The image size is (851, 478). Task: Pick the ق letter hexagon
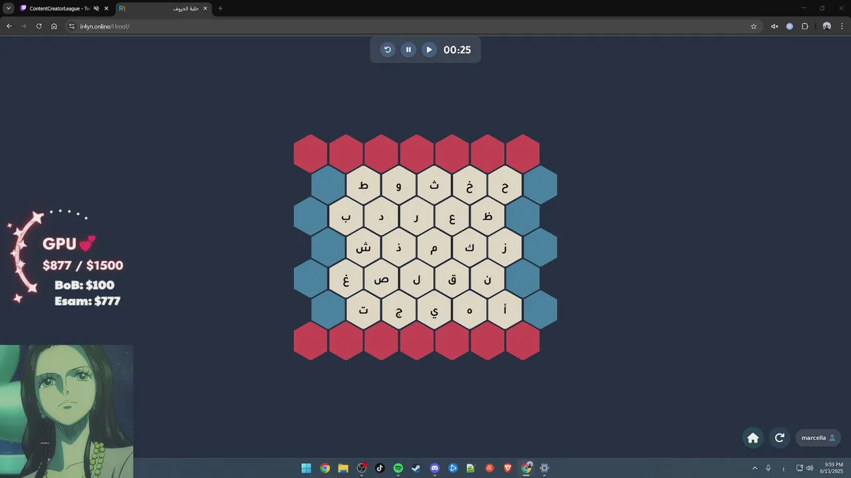coord(451,279)
